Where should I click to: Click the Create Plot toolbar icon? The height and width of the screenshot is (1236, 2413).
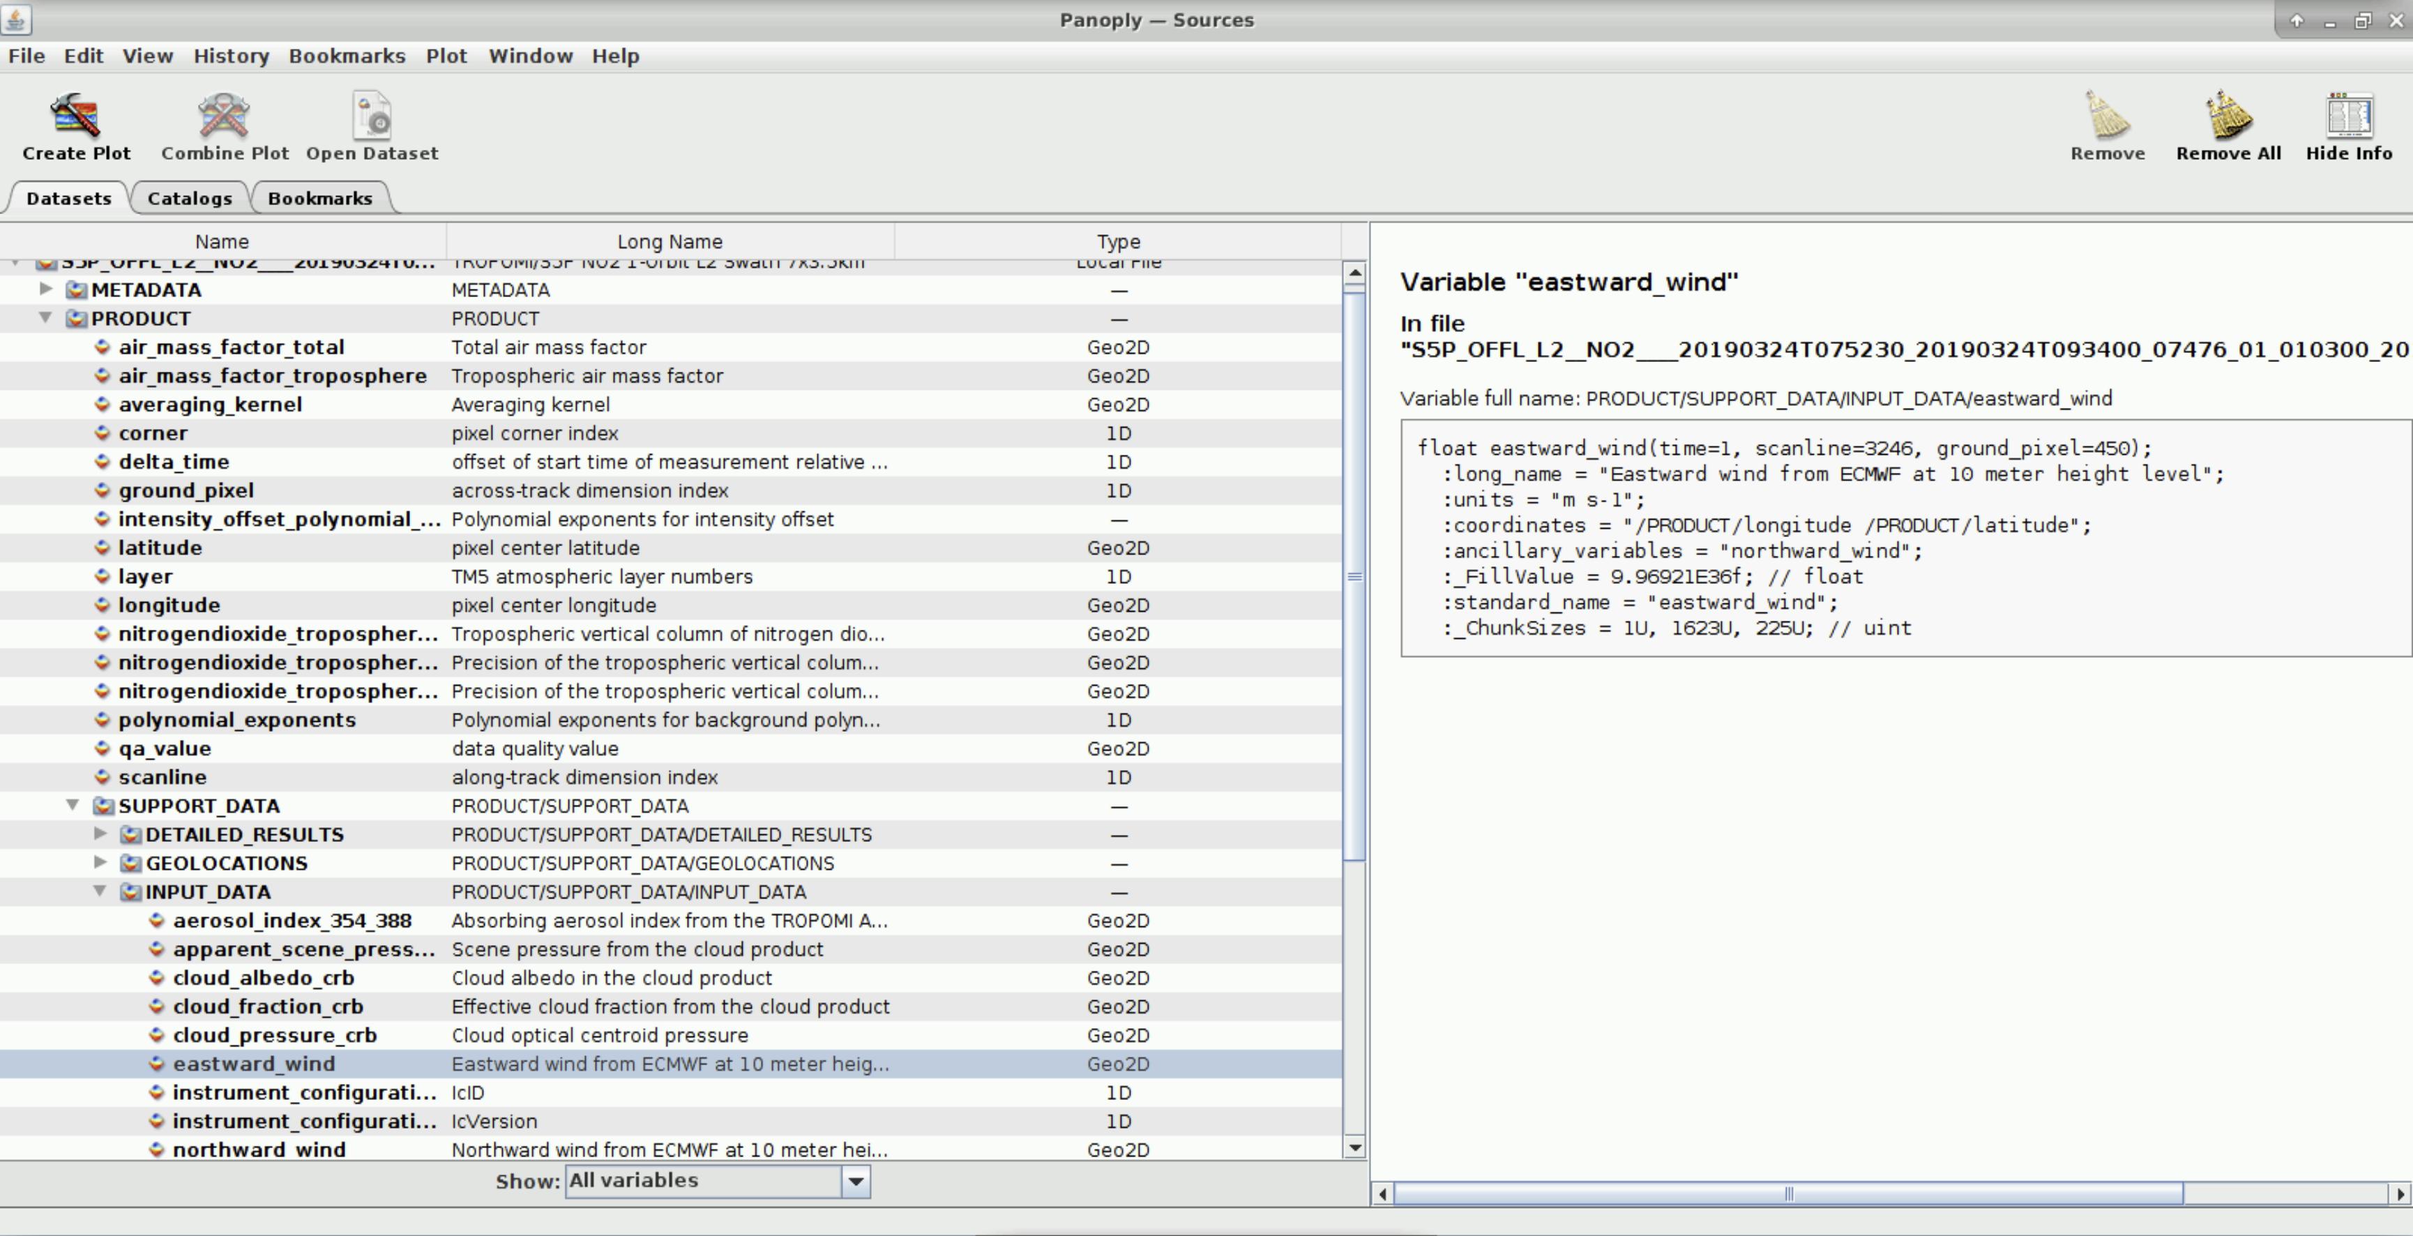[x=76, y=116]
